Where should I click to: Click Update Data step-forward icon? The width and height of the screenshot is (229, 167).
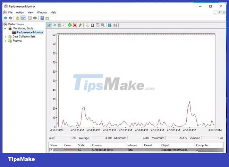click(115, 25)
